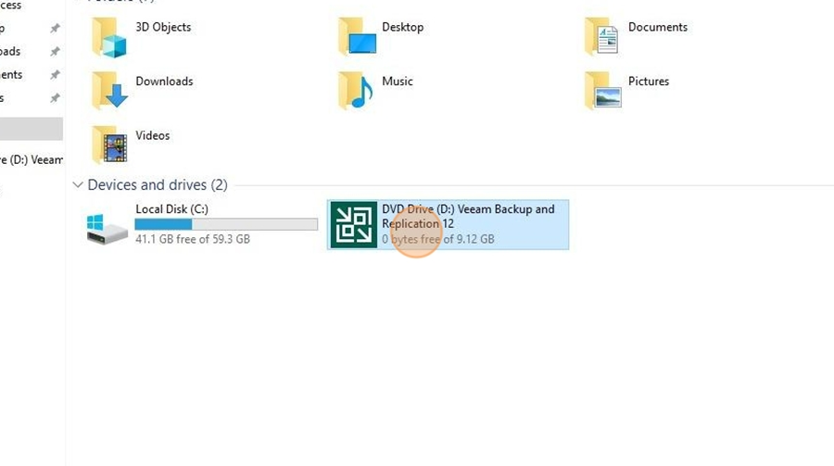Click '41.1 GB free of 59.3 GB' text

pos(193,239)
